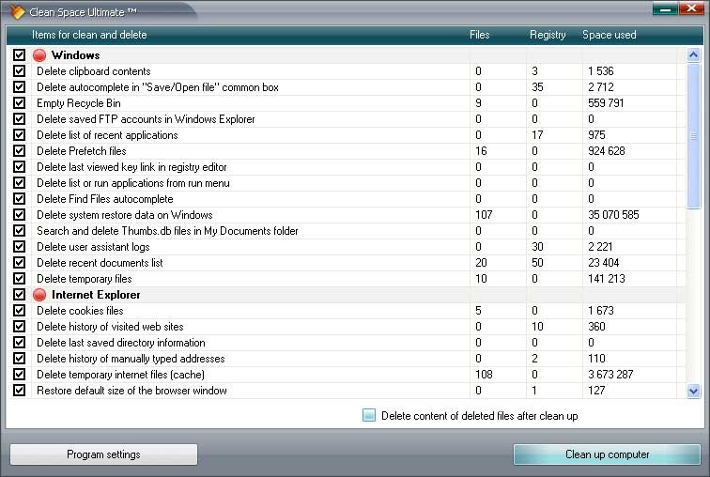Click the Registry count 50
The height and width of the screenshot is (477, 710).
(x=537, y=263)
